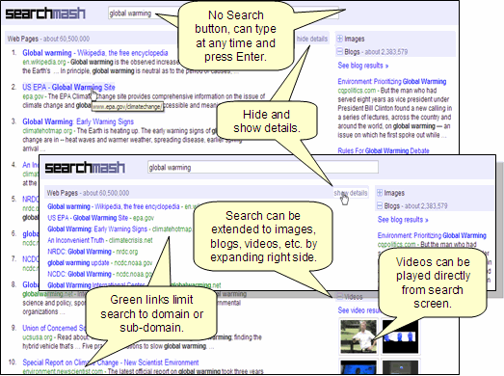Screen dimensions: 504x376
Task: Play the video thumbnail of man in white shirt
Action: pos(358,336)
